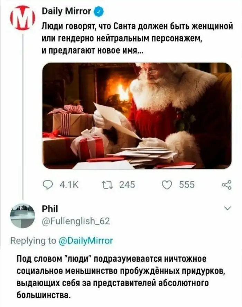This screenshot has height=307, width=242.
Task: Click the 4.1K replies count
Action: [x=69, y=185]
